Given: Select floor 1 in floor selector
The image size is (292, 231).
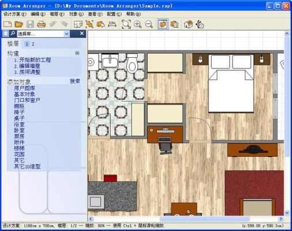Looking at the screenshot, I should tap(27, 44).
